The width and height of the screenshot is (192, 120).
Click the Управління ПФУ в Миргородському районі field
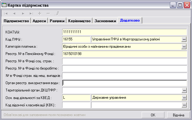pos(136,39)
